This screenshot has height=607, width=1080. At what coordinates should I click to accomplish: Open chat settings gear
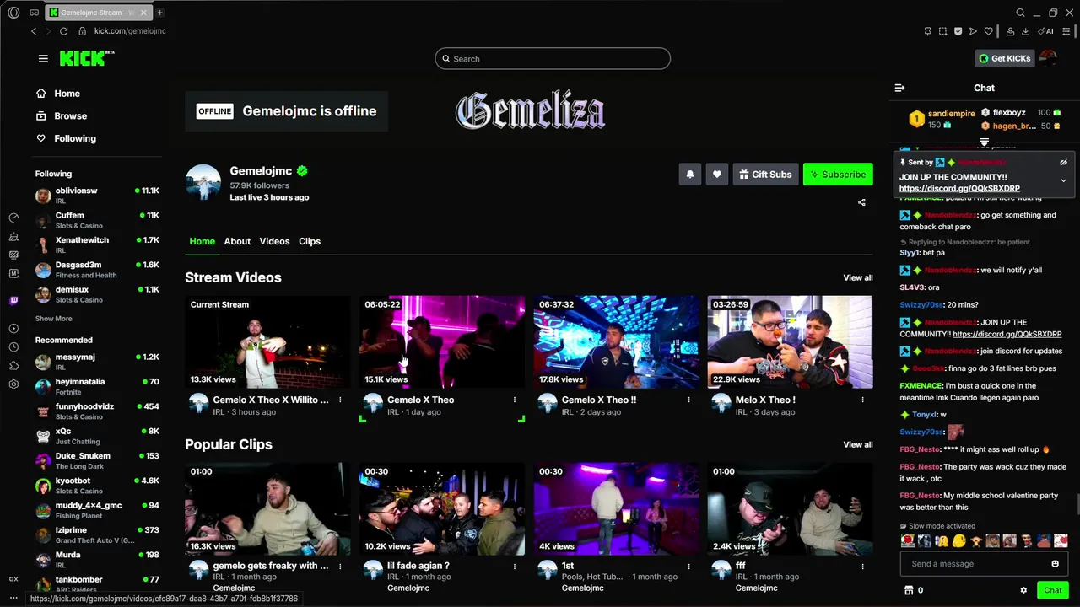(1023, 590)
